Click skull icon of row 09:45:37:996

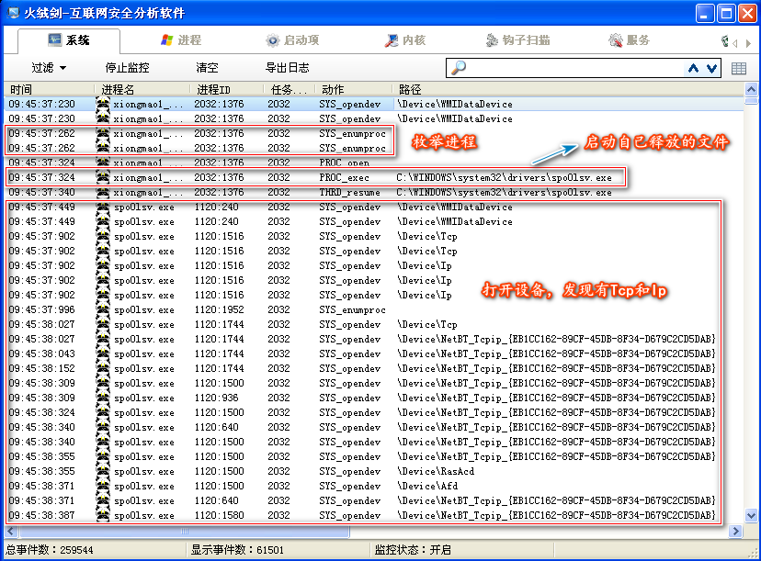[x=103, y=309]
